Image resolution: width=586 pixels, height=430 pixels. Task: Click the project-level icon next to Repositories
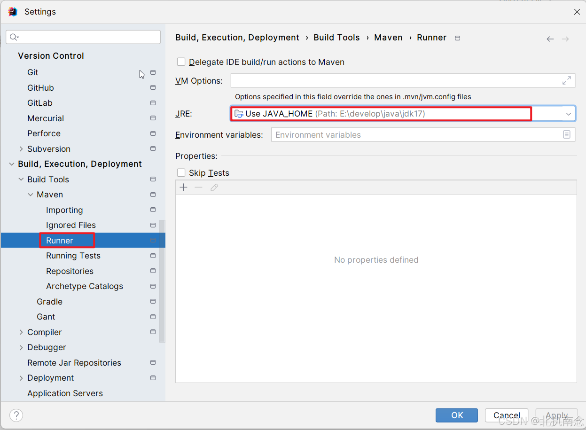coord(153,271)
